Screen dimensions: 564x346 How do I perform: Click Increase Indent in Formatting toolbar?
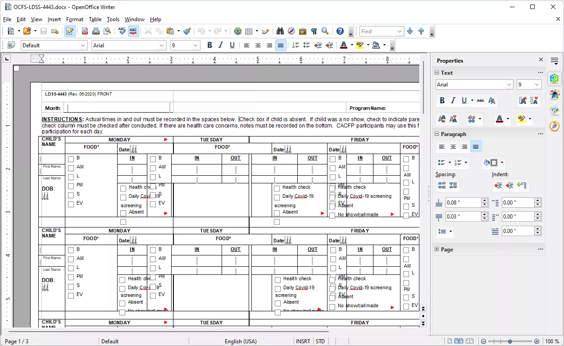tap(329, 45)
